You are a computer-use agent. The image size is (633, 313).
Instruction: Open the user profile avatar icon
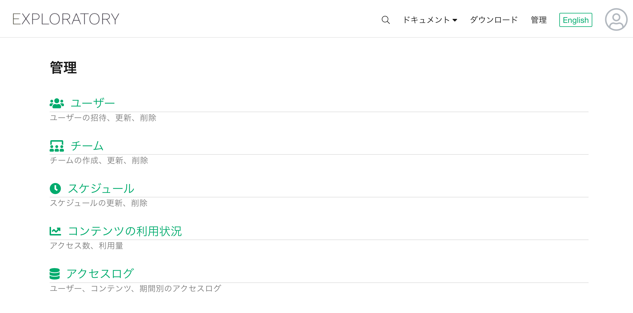coord(616,19)
